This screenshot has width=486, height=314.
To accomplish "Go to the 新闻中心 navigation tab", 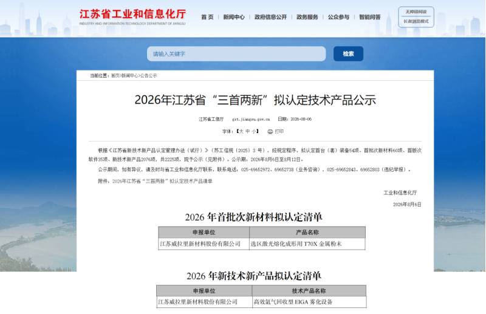I will (x=234, y=17).
